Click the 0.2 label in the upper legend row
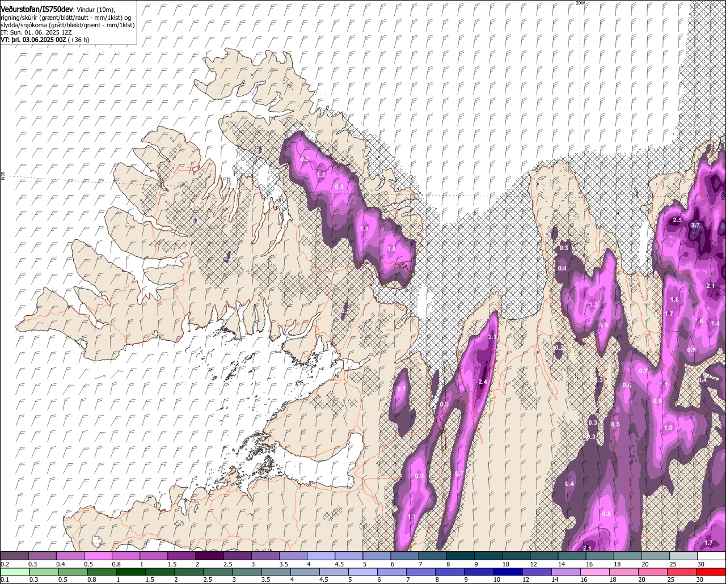This screenshot has width=726, height=584. [x=5, y=564]
